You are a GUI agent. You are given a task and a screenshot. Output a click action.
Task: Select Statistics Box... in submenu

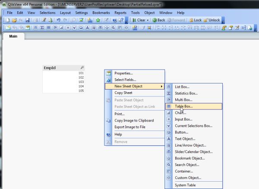click(x=194, y=93)
